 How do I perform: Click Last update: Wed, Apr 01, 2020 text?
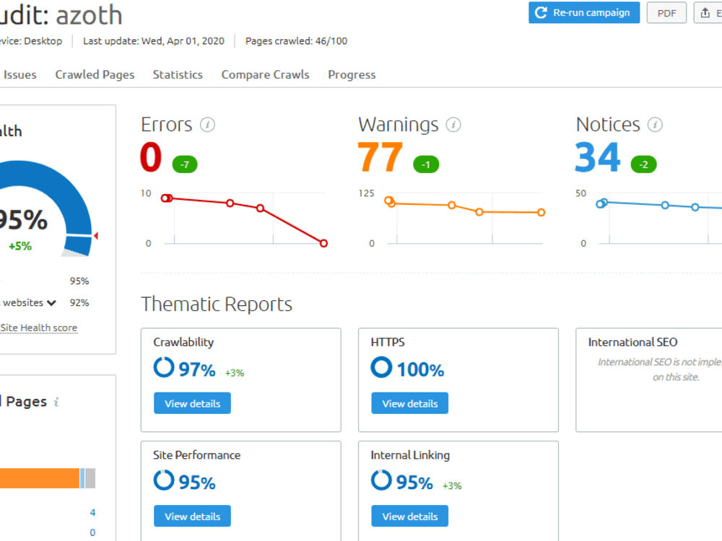[154, 41]
